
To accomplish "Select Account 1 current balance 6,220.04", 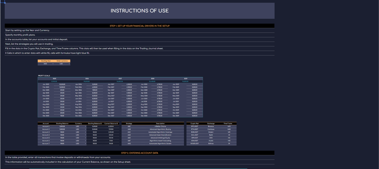I will point(111,126).
